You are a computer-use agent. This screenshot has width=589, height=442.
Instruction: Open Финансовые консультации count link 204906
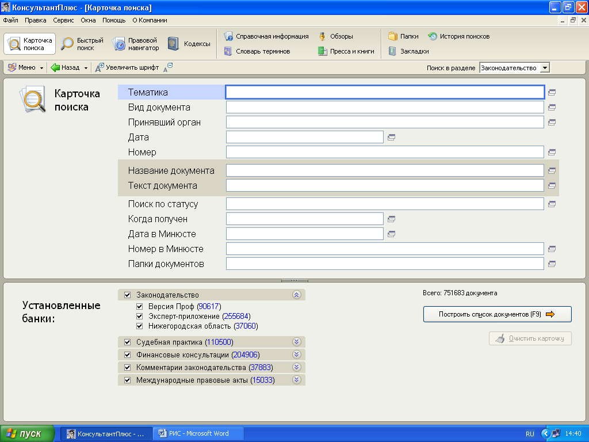click(246, 355)
